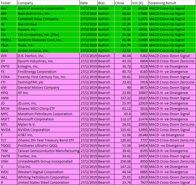This screenshot has width=196, height=185.
Task: Click Dycom Industries, Inc. cell
Action: [x=48, y=61]
